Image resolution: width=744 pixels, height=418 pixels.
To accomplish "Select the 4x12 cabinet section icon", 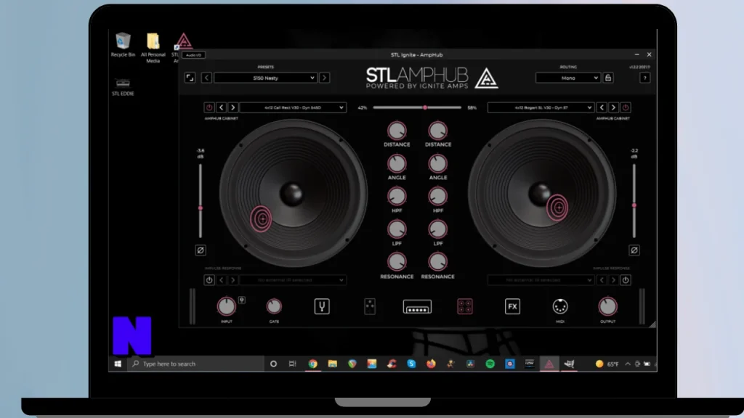I will 464,307.
